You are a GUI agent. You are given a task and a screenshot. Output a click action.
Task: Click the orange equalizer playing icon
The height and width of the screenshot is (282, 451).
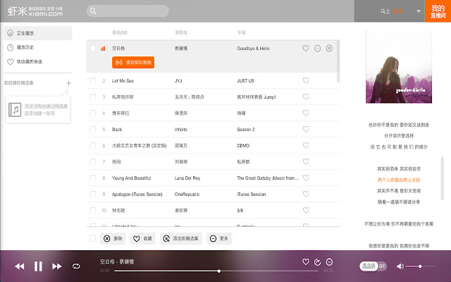point(103,49)
